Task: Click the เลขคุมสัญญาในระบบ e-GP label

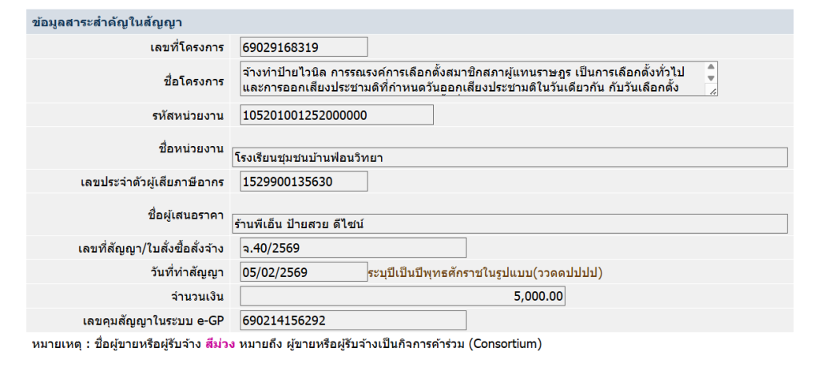Action: click(x=153, y=321)
